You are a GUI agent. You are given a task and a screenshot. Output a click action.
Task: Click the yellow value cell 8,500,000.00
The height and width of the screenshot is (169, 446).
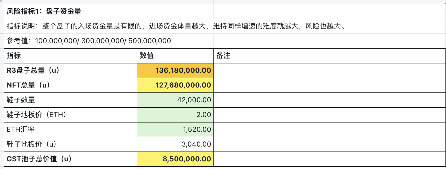click(175, 159)
